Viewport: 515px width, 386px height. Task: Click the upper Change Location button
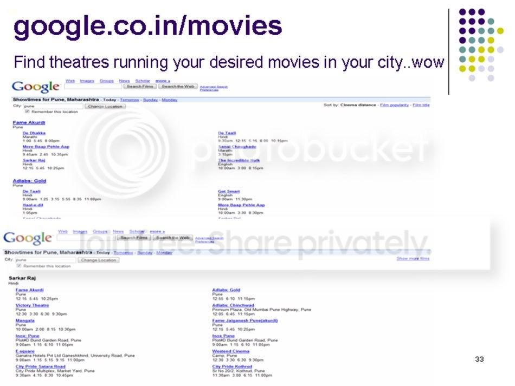pyautogui.click(x=105, y=106)
